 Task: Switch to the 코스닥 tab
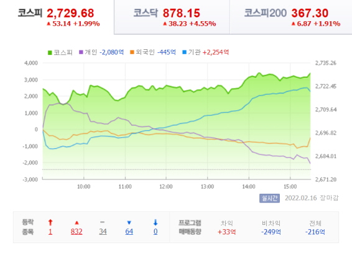pyautogui.click(x=172, y=17)
